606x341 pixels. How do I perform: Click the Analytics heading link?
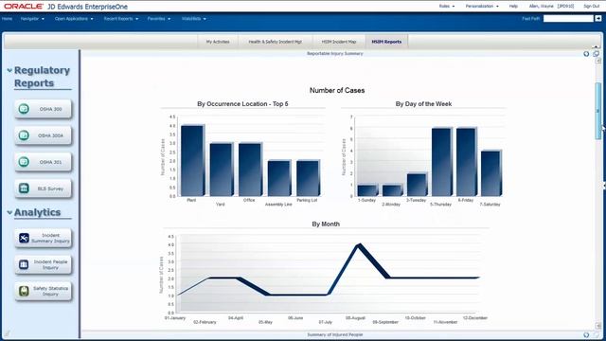pyautogui.click(x=38, y=212)
